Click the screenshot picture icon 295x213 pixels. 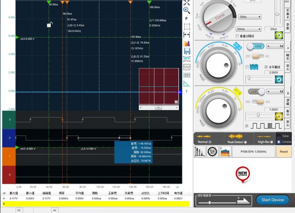187,59
